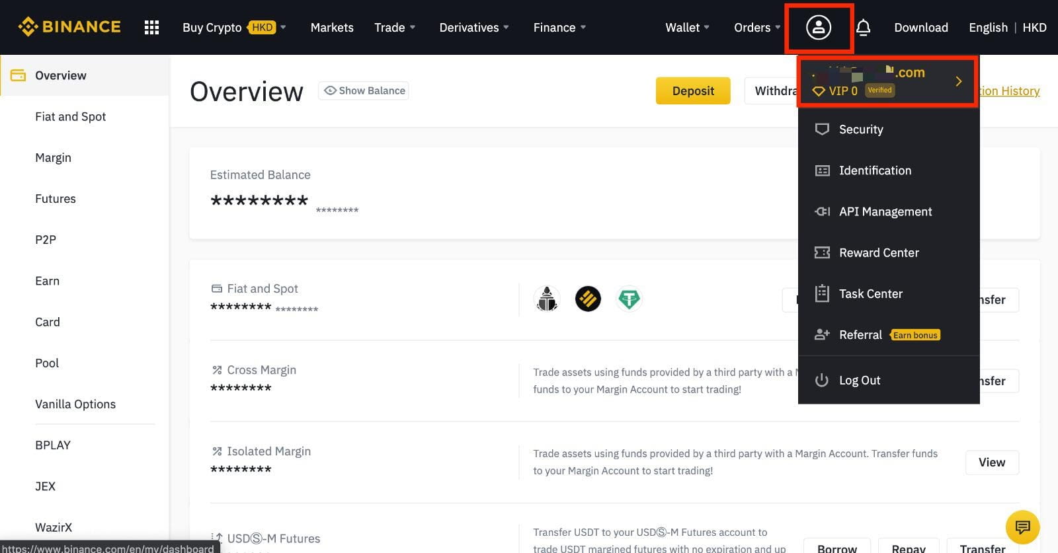
Task: Click the Isolated Margin percent icon
Action: 217,451
